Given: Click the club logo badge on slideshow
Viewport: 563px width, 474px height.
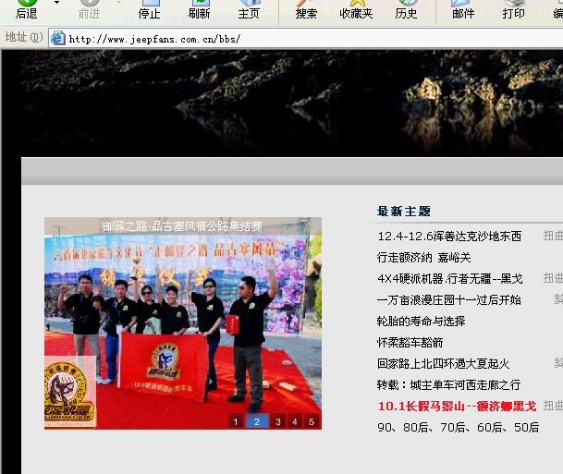Looking at the screenshot, I should (x=70, y=392).
